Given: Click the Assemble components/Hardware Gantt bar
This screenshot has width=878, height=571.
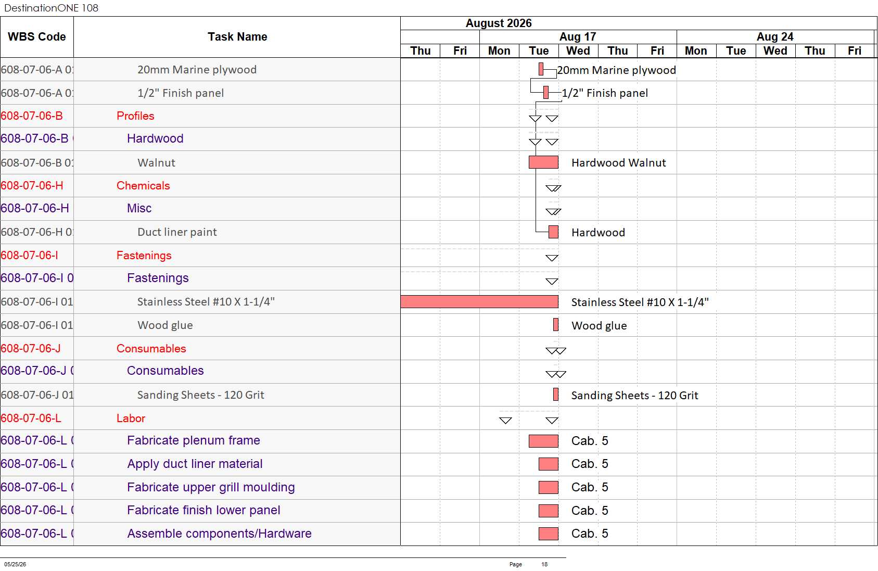Looking at the screenshot, I should point(549,534).
